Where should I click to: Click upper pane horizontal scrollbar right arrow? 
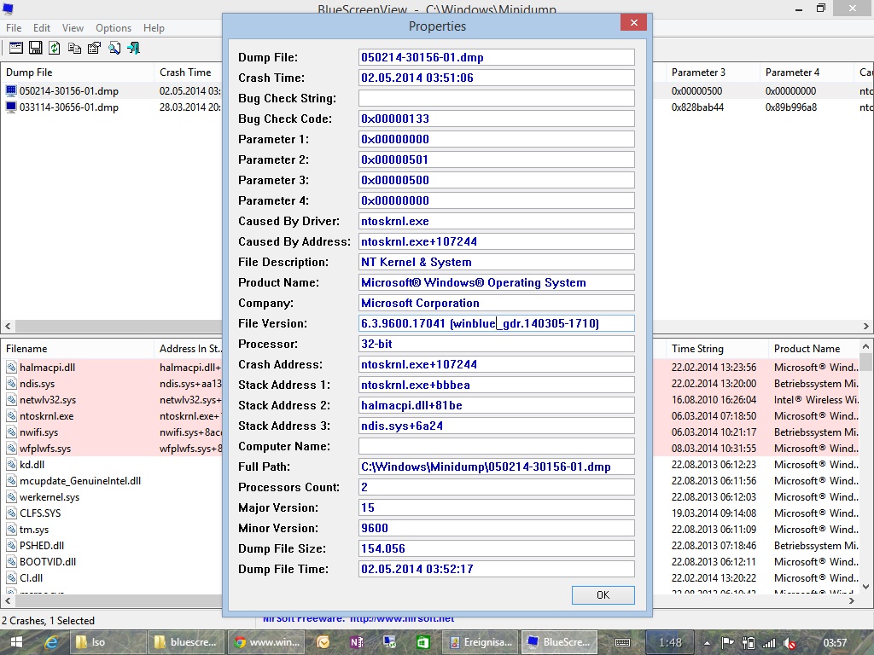[866, 327]
